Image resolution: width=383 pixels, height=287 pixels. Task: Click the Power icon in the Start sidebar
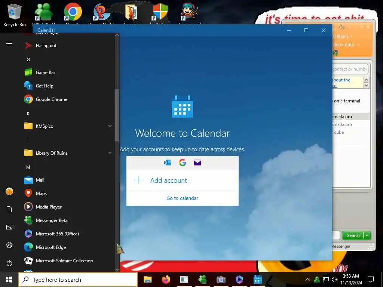click(9, 263)
